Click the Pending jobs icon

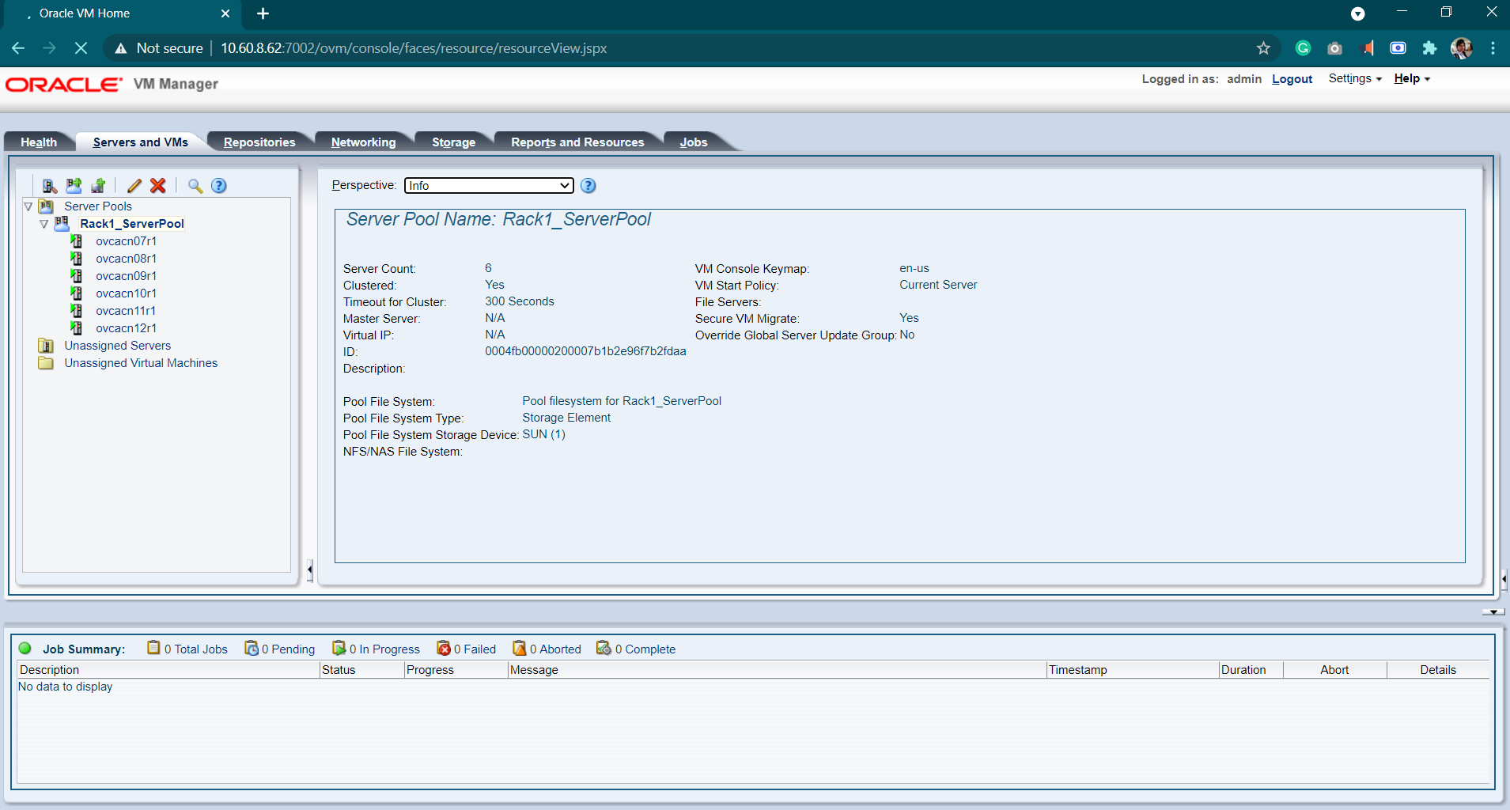click(x=252, y=648)
